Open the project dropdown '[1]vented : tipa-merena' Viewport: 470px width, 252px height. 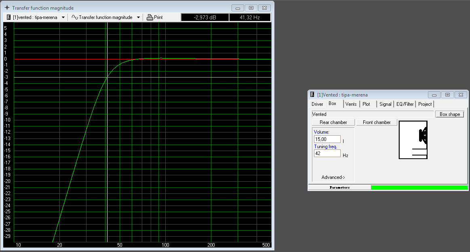63,17
